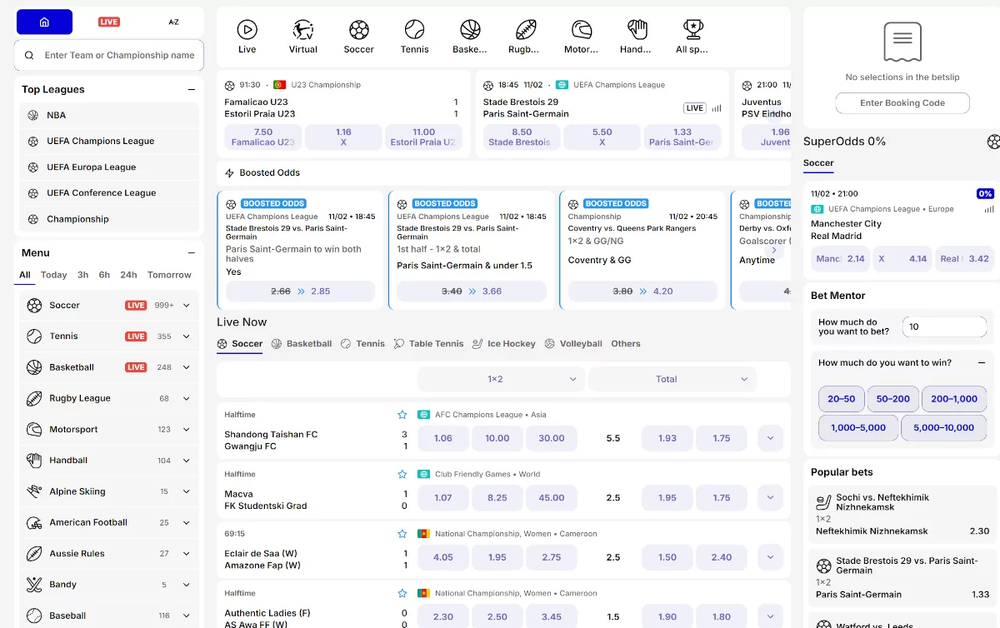1000x628 pixels.
Task: Select 7.50 odds for Famalicao U23
Action: coord(263,137)
